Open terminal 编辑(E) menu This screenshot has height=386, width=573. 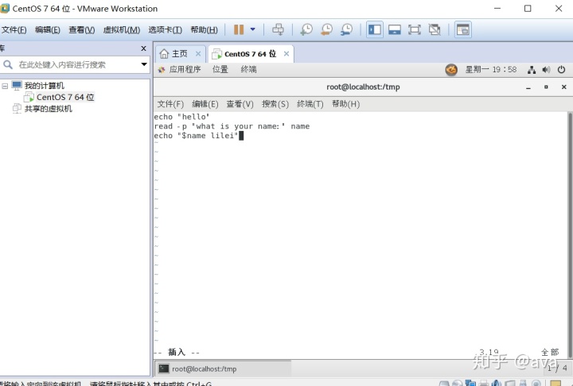[x=205, y=104]
